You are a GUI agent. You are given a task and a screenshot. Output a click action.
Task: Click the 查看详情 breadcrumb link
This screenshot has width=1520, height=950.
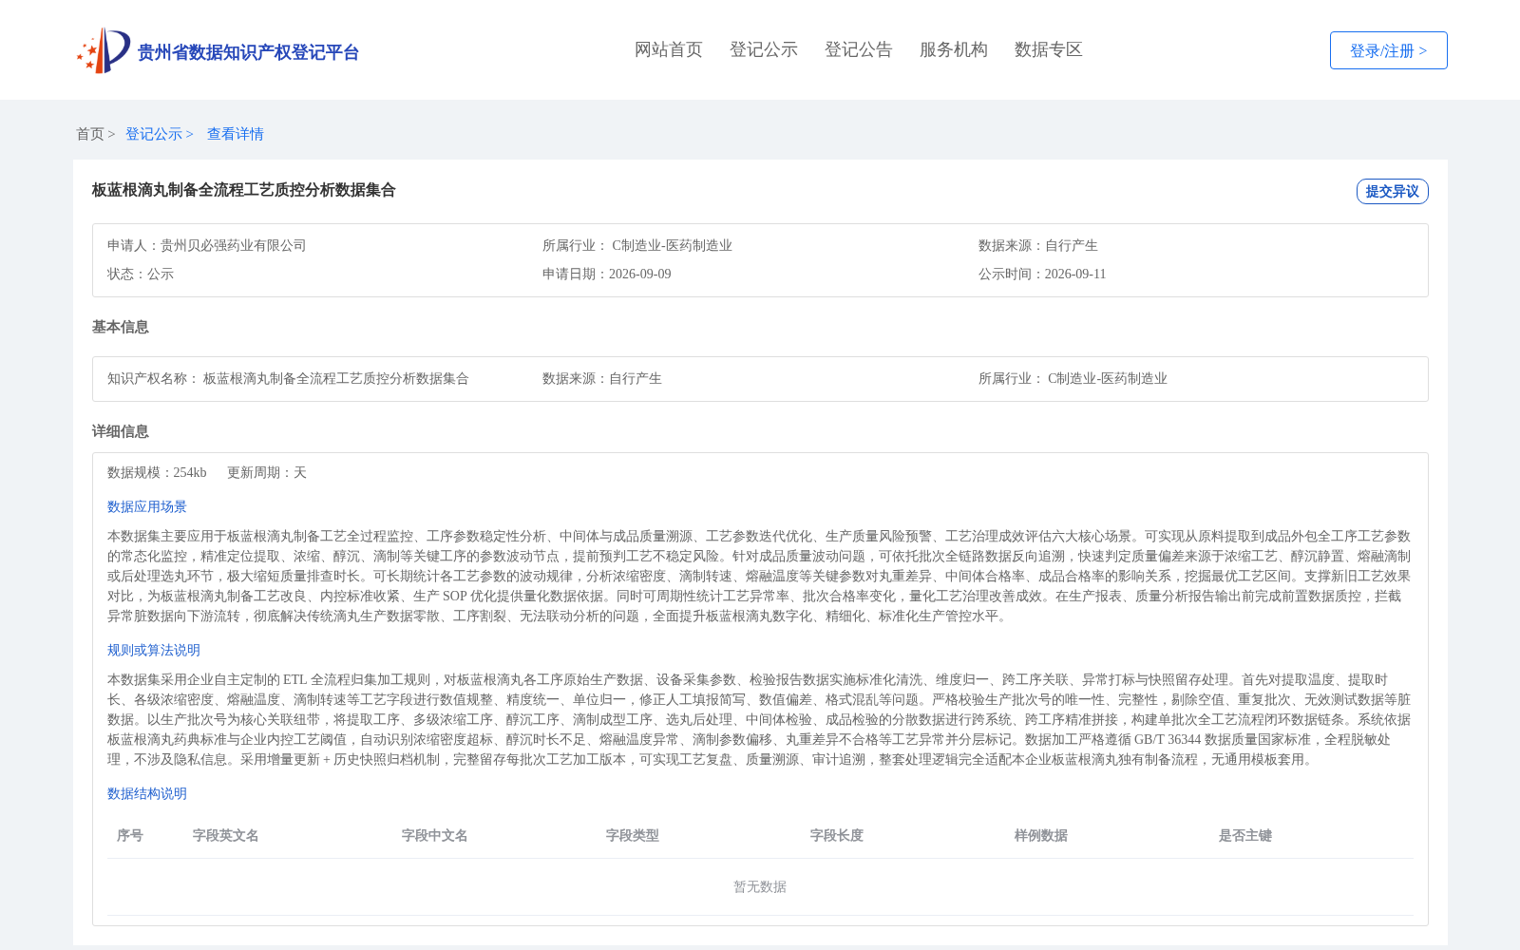coord(236,134)
